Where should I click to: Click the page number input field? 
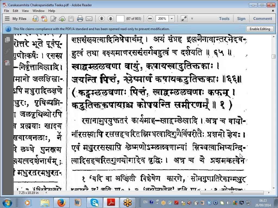tap(120, 19)
